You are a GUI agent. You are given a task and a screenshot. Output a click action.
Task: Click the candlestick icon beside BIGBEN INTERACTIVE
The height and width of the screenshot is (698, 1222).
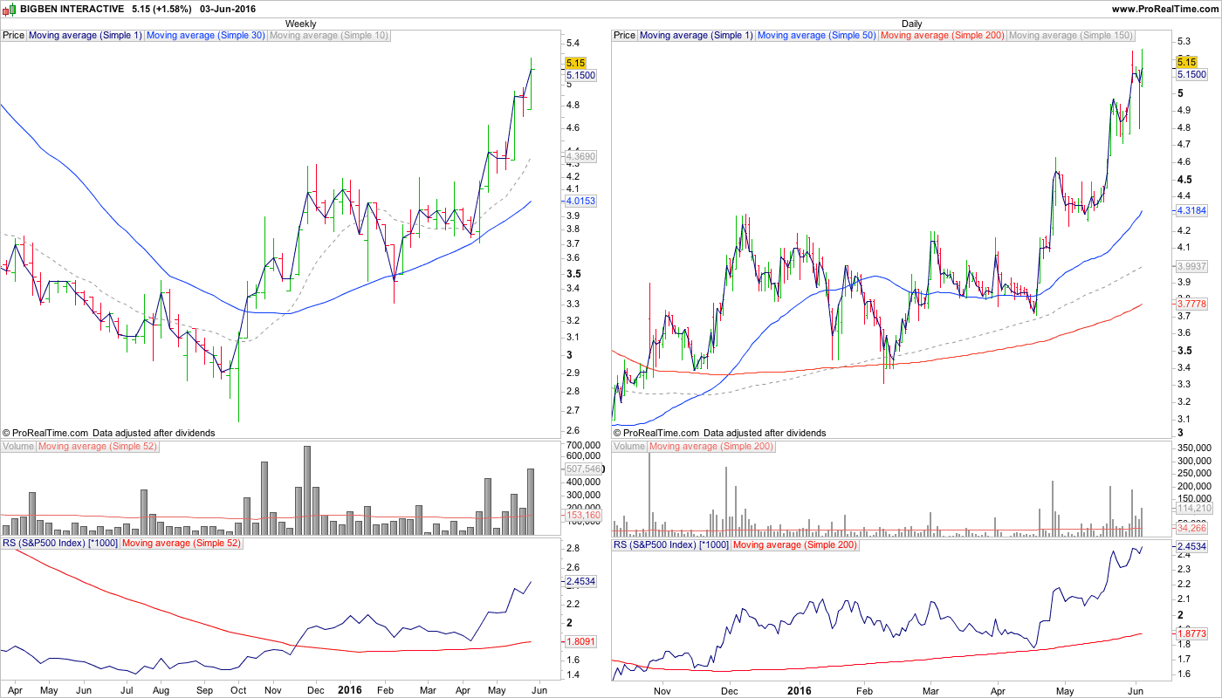tap(10, 9)
